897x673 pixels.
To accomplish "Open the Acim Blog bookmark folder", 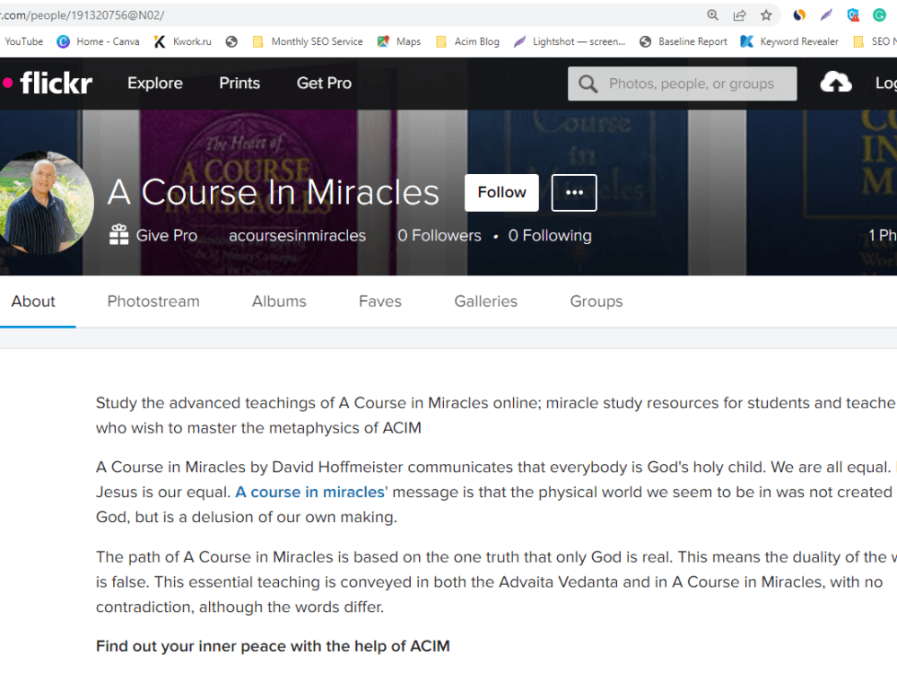I will (x=467, y=41).
